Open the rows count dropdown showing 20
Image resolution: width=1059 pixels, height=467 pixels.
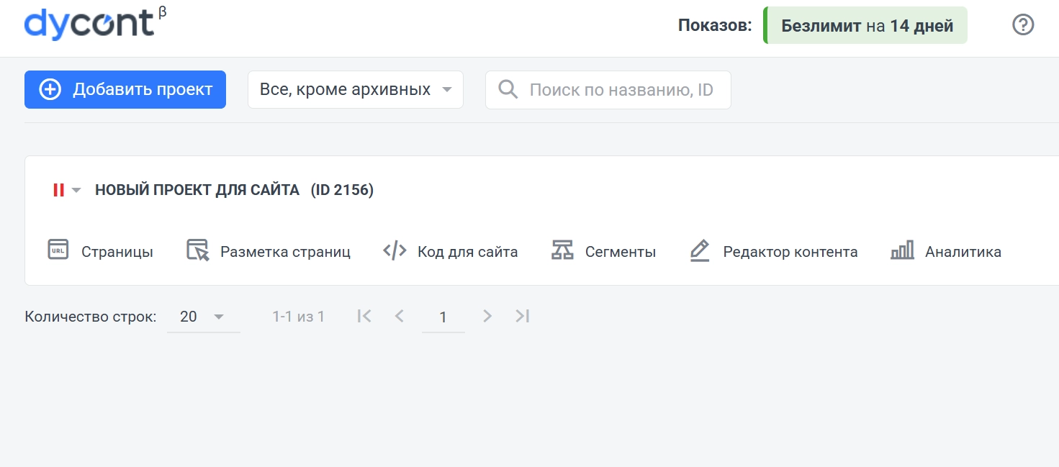click(x=203, y=317)
